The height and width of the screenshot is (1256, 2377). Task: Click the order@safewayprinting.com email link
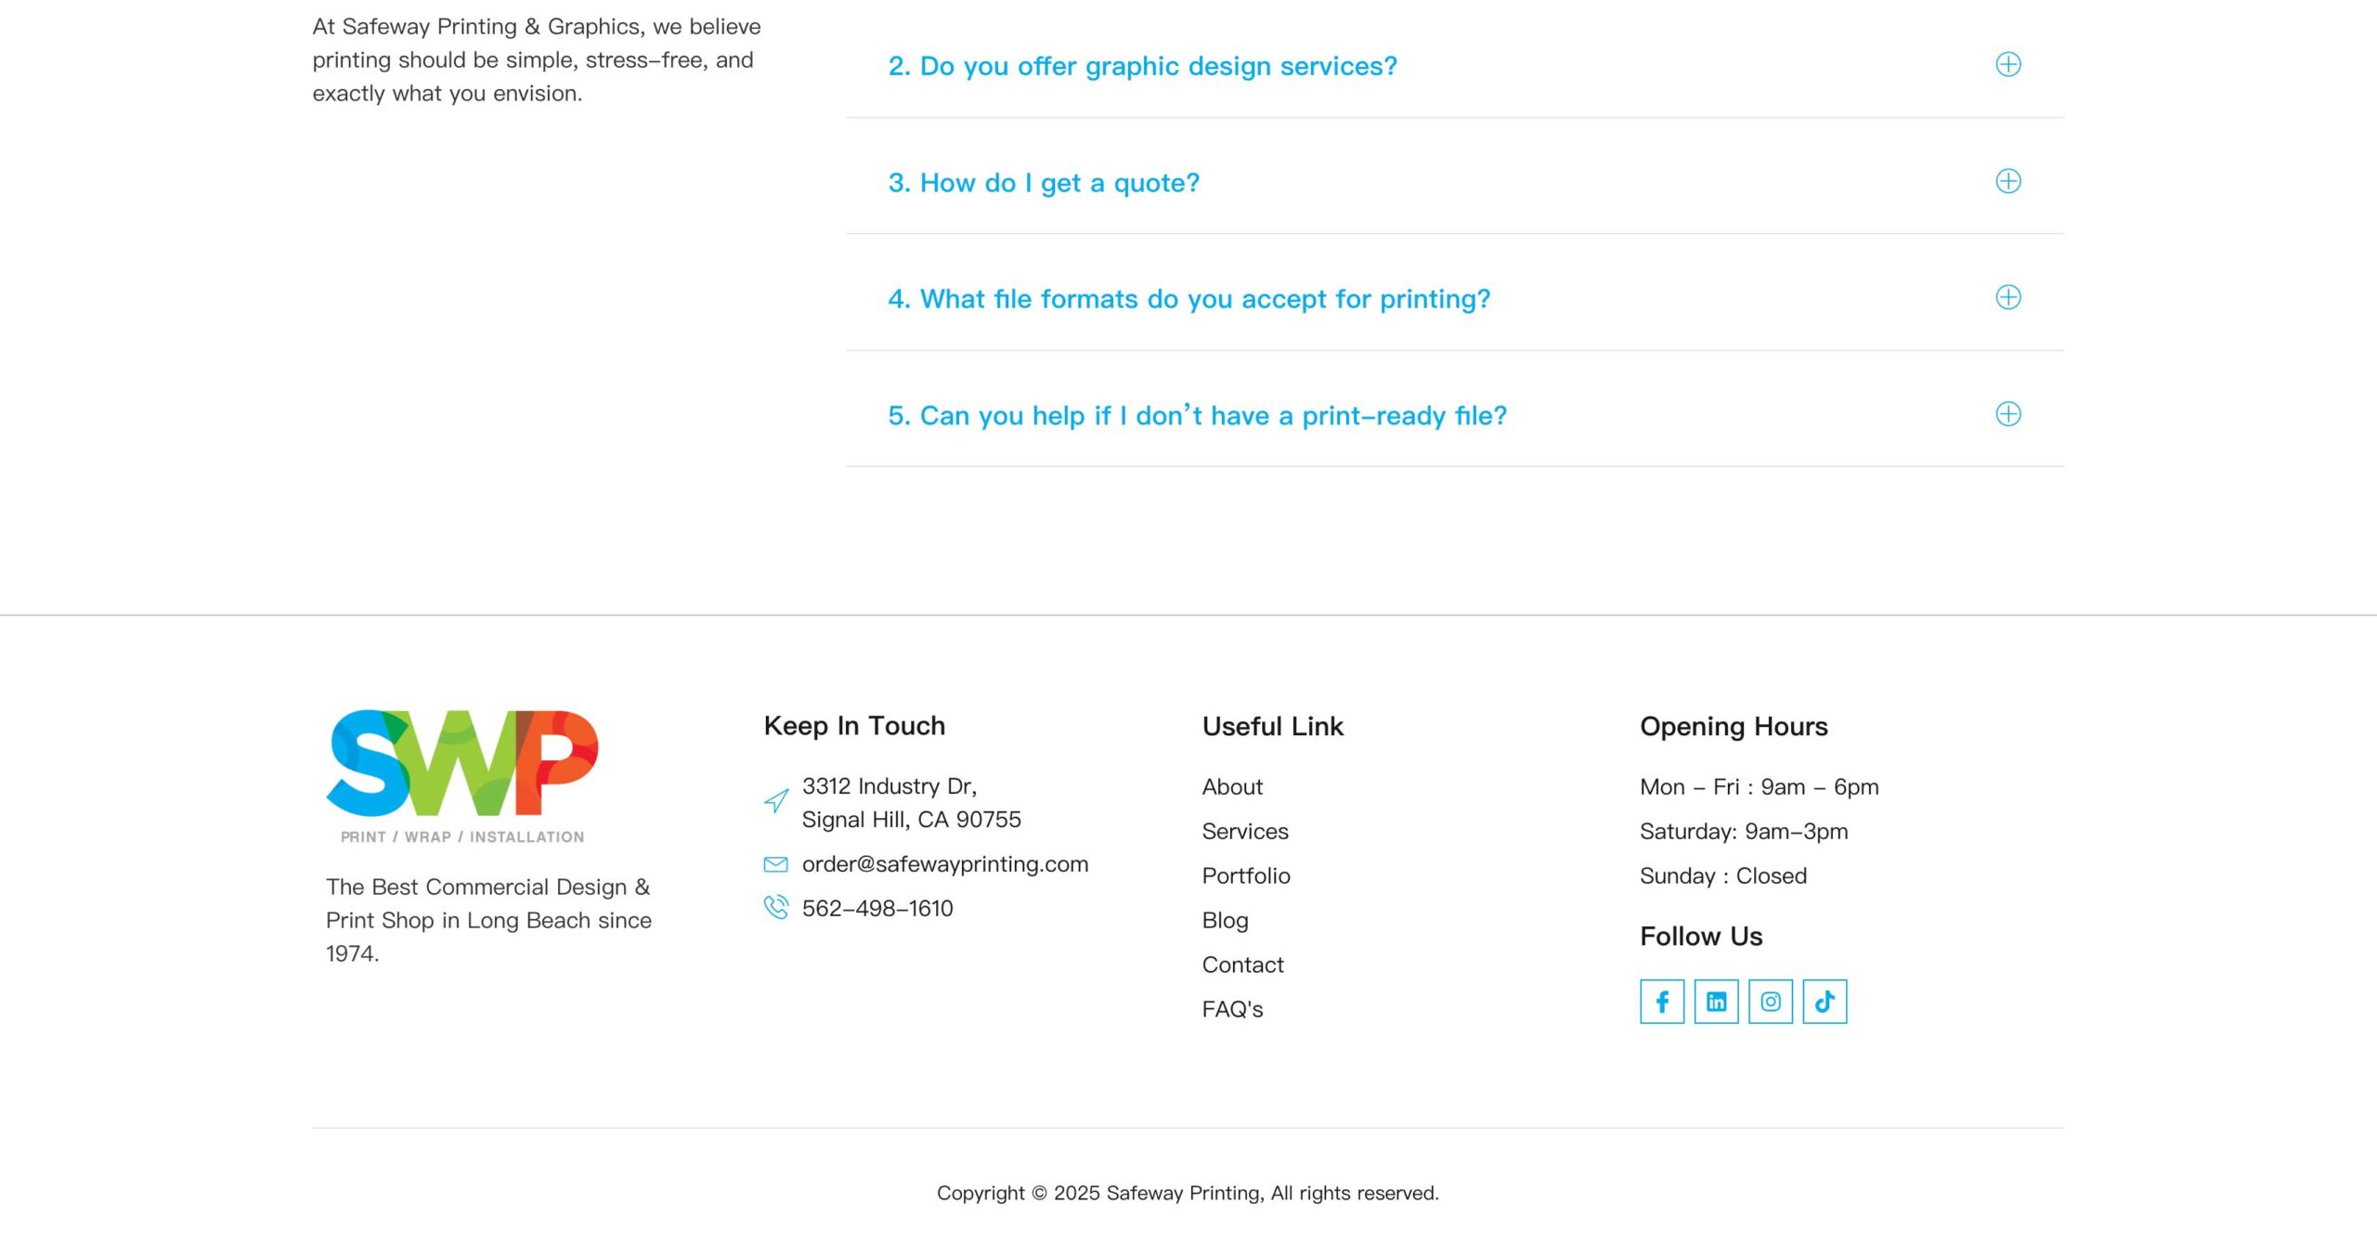click(x=944, y=864)
